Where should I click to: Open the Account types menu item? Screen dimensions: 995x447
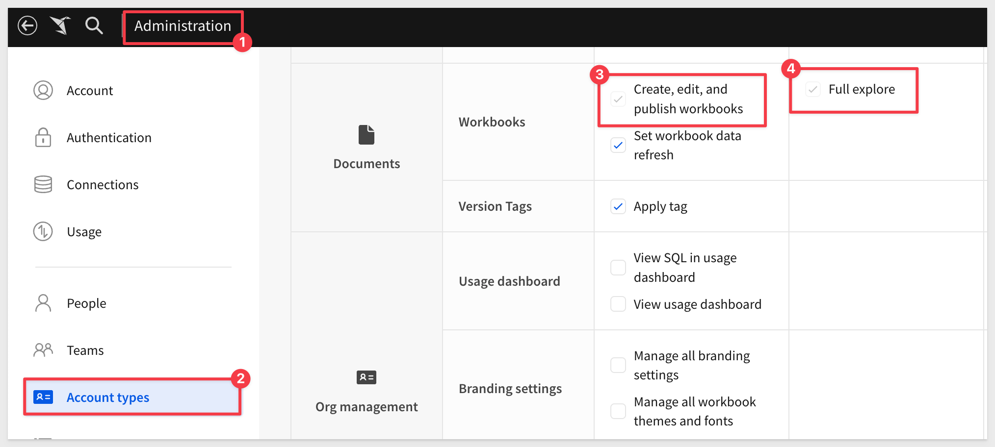tap(108, 397)
